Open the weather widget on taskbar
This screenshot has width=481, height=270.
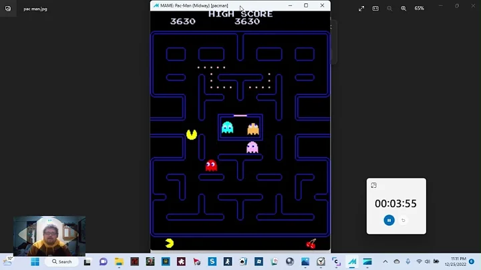tap(7, 261)
